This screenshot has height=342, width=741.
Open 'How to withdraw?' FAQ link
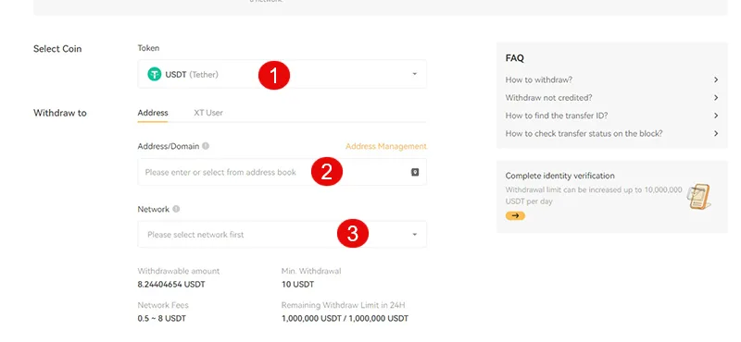(x=539, y=79)
